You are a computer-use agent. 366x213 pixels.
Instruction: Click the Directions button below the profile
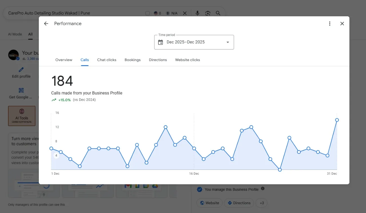[x=239, y=203]
